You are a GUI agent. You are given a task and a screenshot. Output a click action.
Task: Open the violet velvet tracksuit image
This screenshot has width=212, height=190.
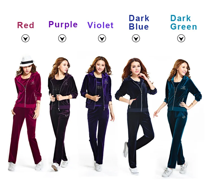coord(97,114)
